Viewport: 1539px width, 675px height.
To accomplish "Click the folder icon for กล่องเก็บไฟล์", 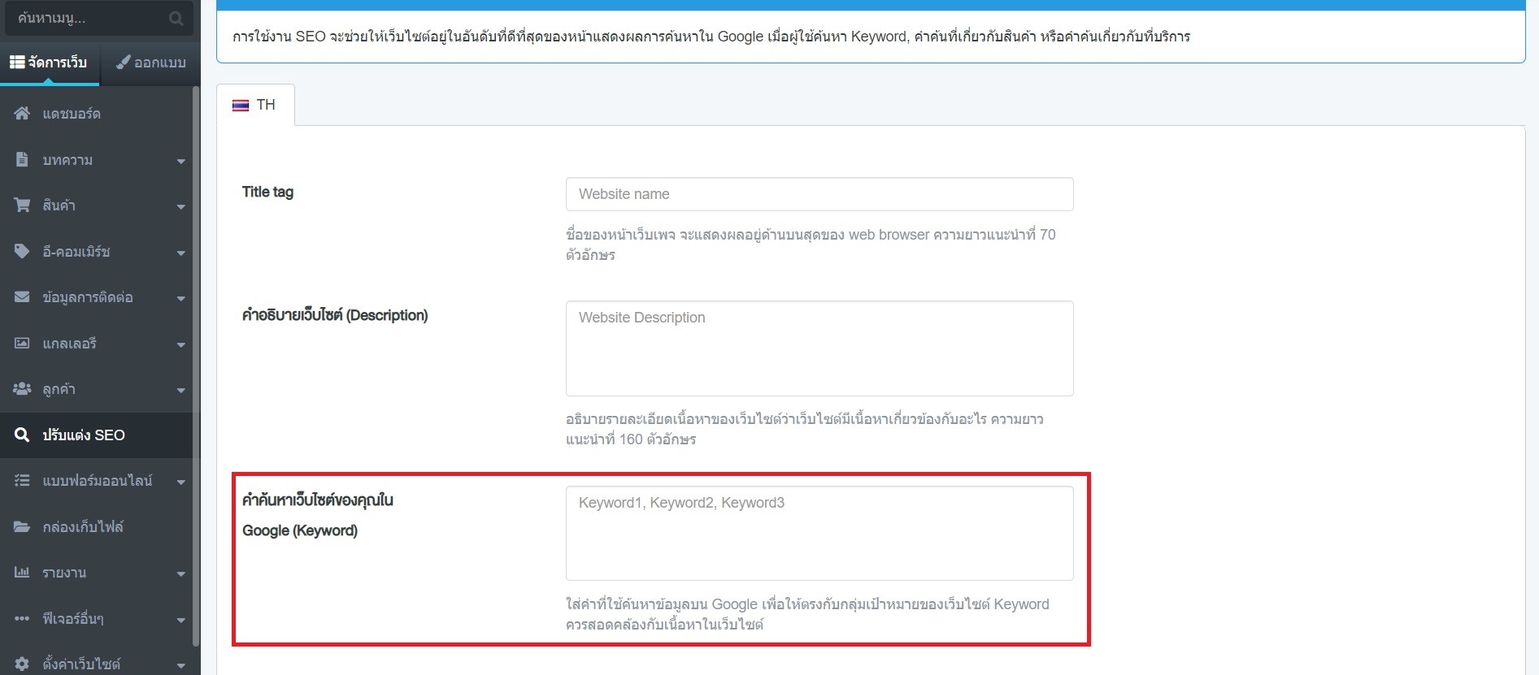I will click(22, 527).
